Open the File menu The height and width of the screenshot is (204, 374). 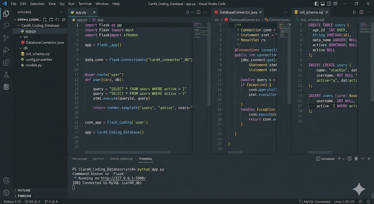pyautogui.click(x=14, y=4)
